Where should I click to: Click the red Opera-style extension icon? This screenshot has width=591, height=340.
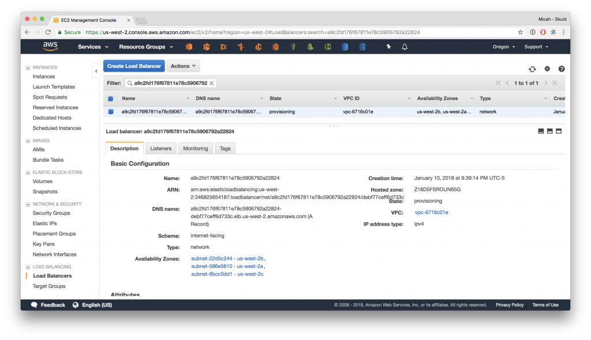[543, 32]
